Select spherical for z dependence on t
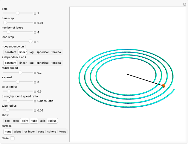This screenshot has height=144, width=188. point(42,63)
